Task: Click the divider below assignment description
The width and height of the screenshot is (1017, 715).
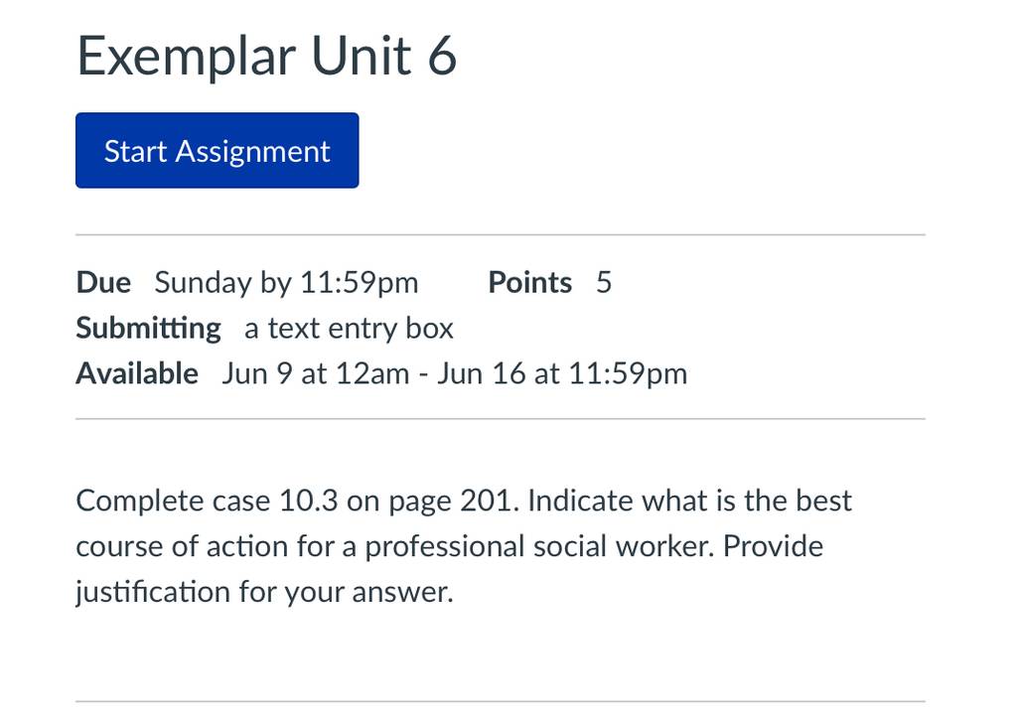Action: [501, 701]
